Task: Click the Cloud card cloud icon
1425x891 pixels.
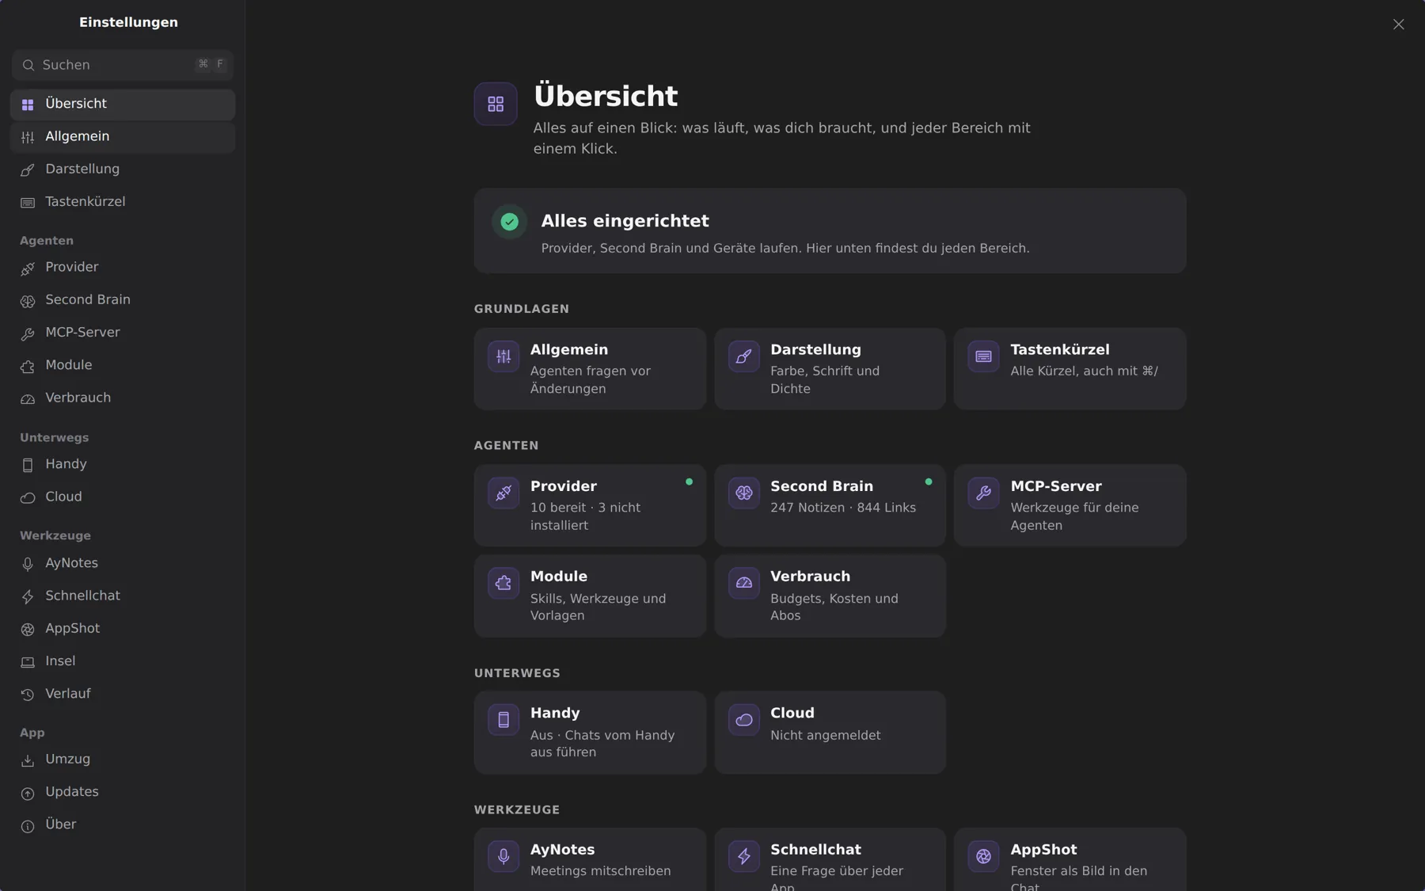Action: pyautogui.click(x=744, y=720)
